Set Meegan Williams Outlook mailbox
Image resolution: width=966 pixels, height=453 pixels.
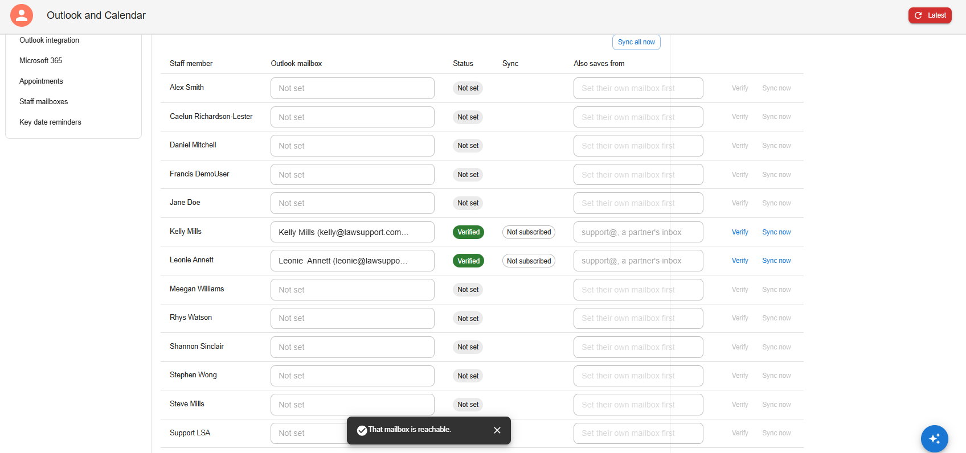(x=353, y=290)
